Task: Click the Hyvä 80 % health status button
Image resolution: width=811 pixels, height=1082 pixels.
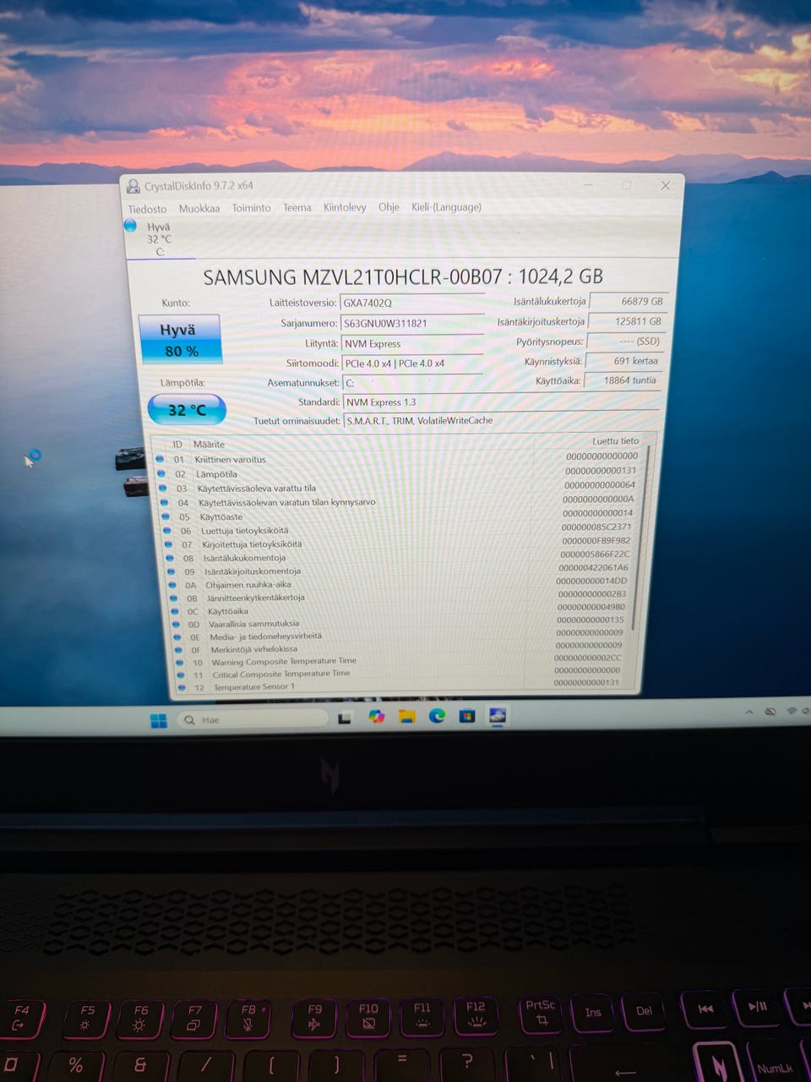Action: coord(180,340)
